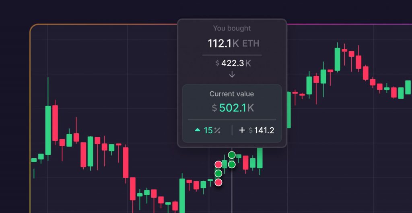
Task: Click the "You bought" heading
Action: (x=232, y=28)
